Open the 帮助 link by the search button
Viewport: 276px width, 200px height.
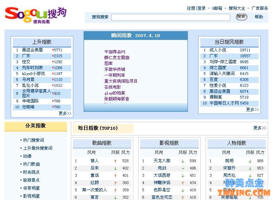tap(259, 17)
